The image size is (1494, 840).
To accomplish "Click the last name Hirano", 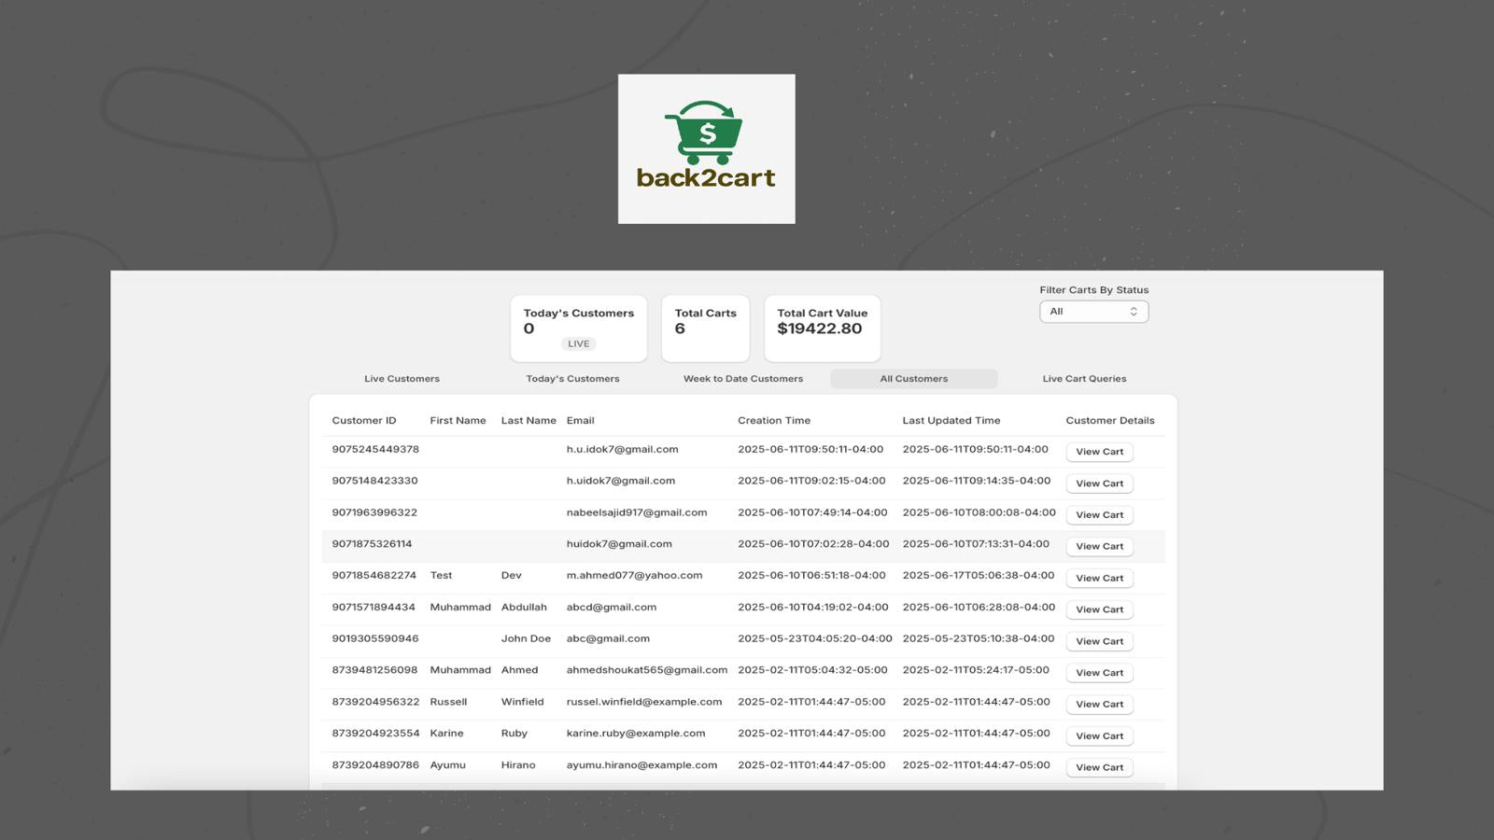I will (x=518, y=765).
